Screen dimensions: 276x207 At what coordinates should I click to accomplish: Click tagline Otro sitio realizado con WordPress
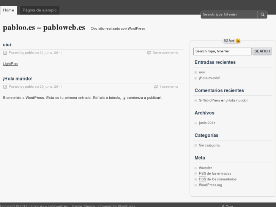coord(118,28)
